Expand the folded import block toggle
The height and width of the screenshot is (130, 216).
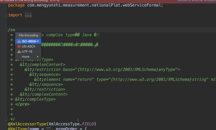coord(6,15)
